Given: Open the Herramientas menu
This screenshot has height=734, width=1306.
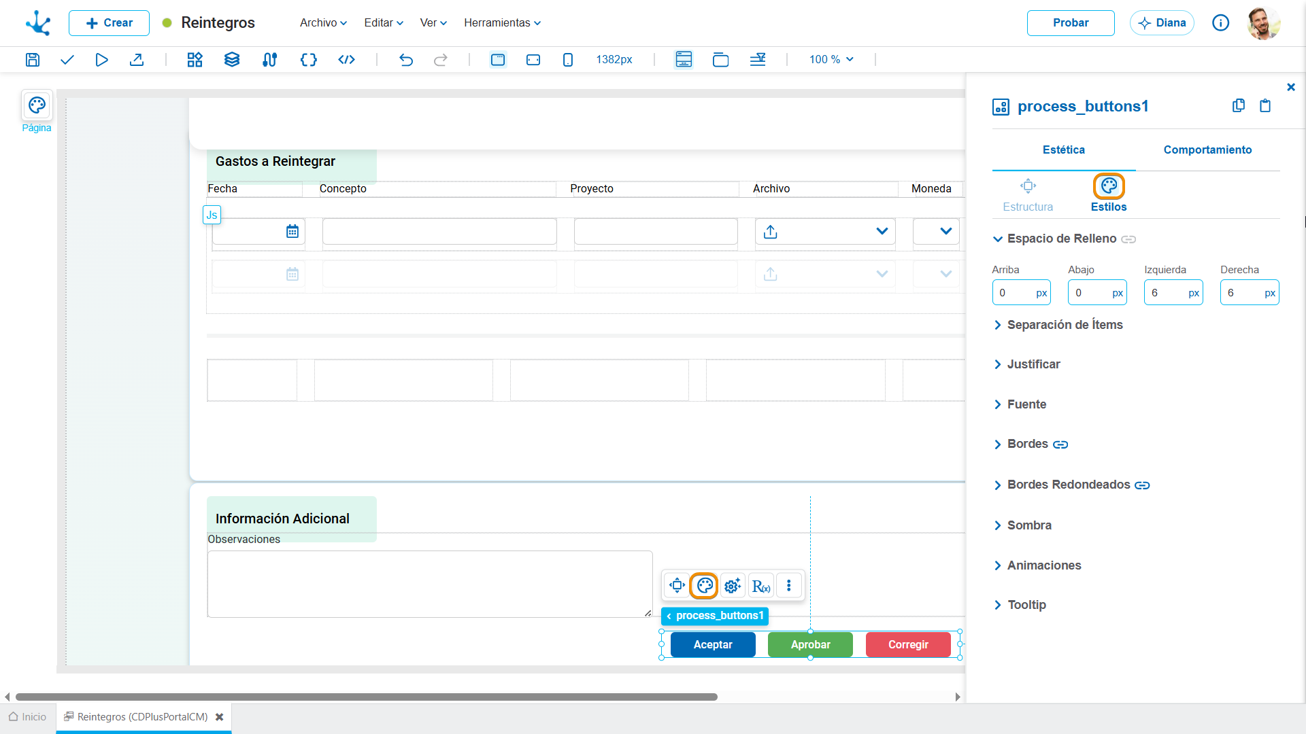Looking at the screenshot, I should pos(502,22).
